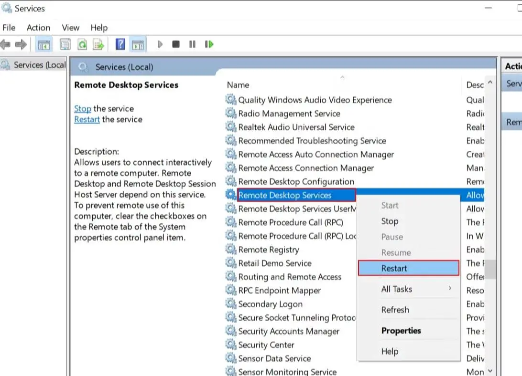Image resolution: width=522 pixels, height=376 pixels.
Task: Click the Restart Service toolbar button
Action: pos(209,44)
